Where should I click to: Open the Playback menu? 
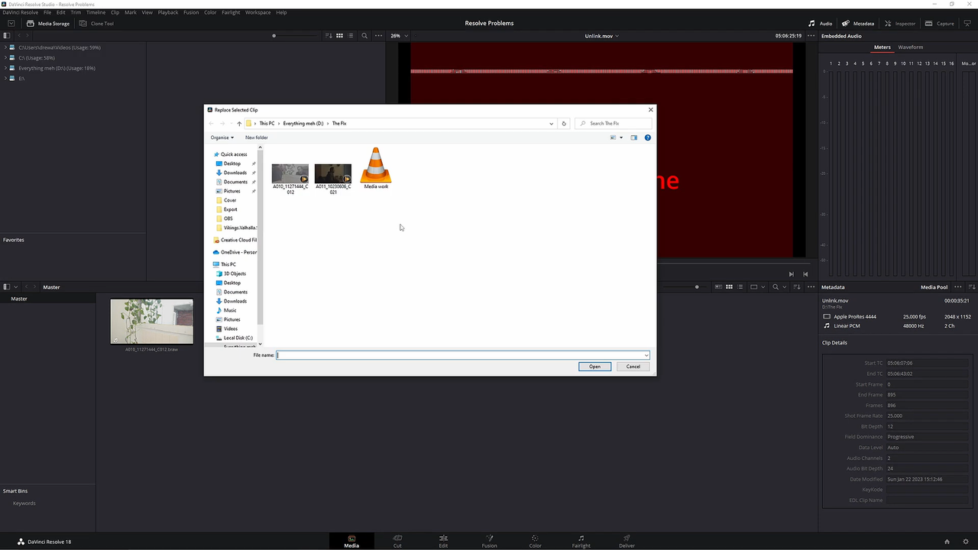(168, 12)
